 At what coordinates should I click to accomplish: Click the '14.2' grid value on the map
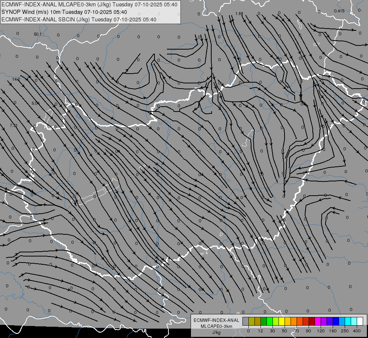click(16, 79)
